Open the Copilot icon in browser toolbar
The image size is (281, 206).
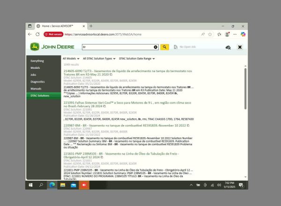243,34
